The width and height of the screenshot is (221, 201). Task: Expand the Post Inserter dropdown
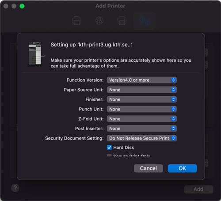point(142,129)
